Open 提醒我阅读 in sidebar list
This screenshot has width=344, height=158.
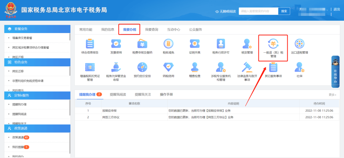point(19,114)
